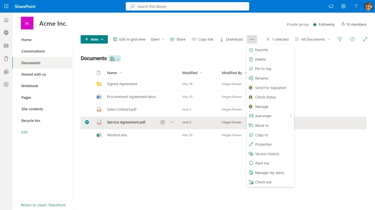Image resolution: width=375 pixels, height=210 pixels.
Task: Click the Signed Agreement folder icon
Action: (99, 84)
